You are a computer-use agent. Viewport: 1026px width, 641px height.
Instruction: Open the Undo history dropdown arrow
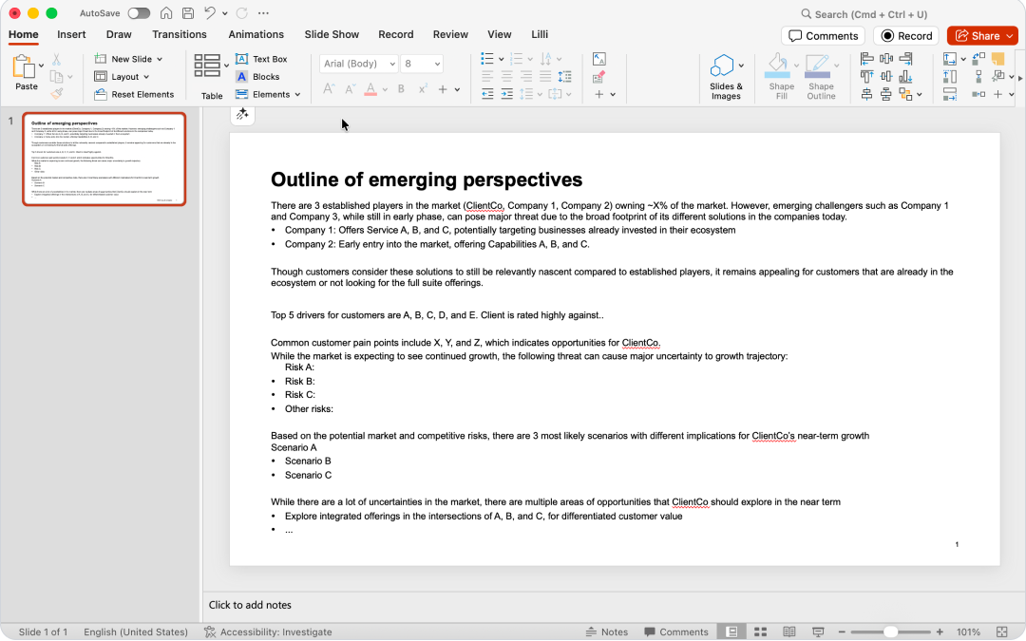[224, 13]
